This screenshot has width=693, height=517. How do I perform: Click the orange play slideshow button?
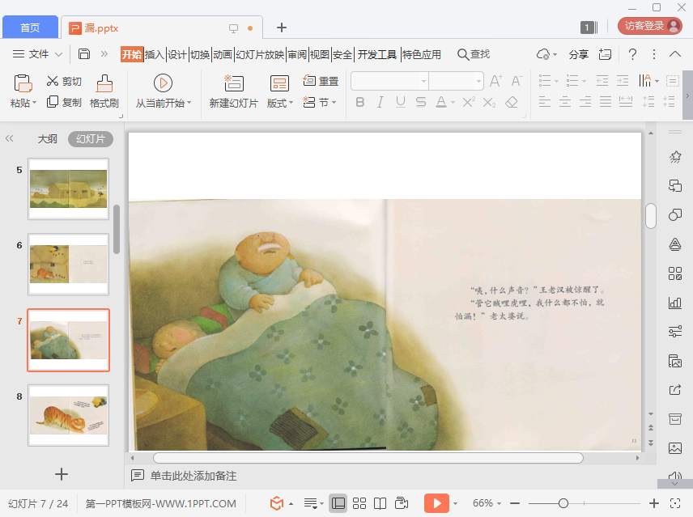[436, 503]
